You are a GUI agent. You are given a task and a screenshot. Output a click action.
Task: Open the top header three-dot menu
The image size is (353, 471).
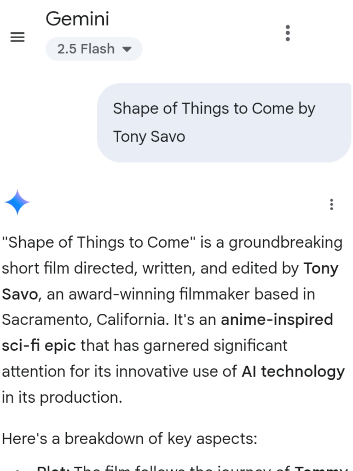click(x=288, y=33)
